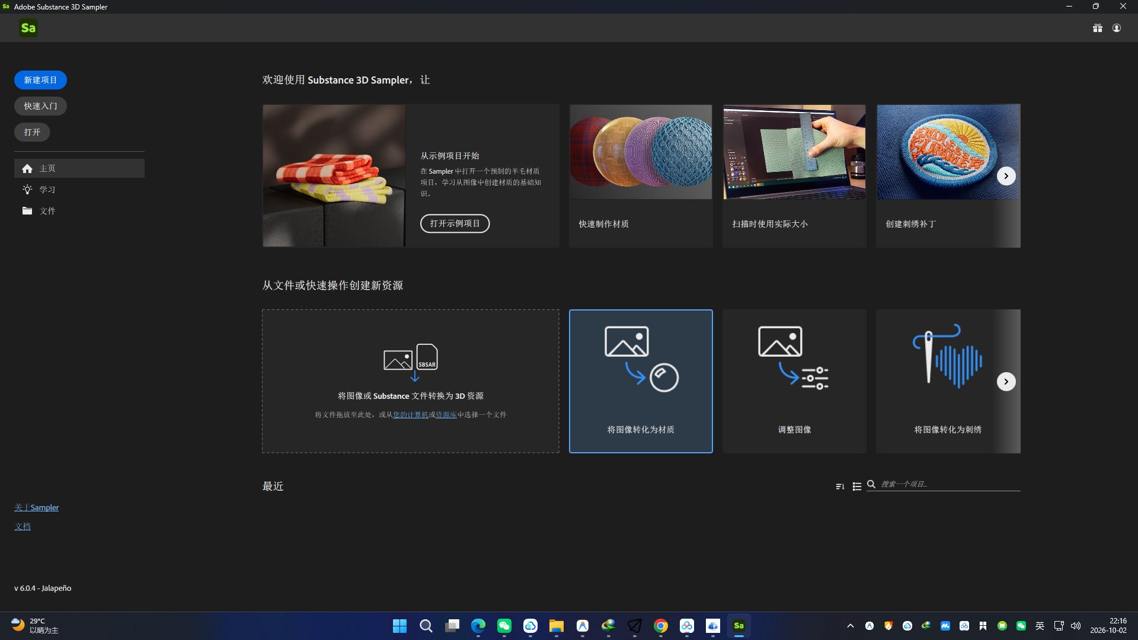Viewport: 1138px width, 640px height.
Task: Click the image and SBSAR drop zone icon
Action: (x=411, y=361)
